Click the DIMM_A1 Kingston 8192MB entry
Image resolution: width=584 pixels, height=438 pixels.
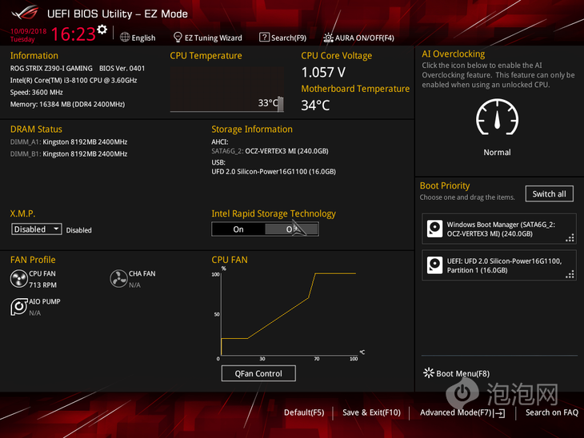(x=69, y=141)
